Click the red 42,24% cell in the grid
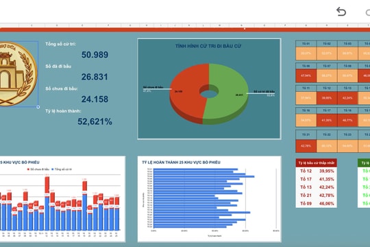 [x=347, y=98]
